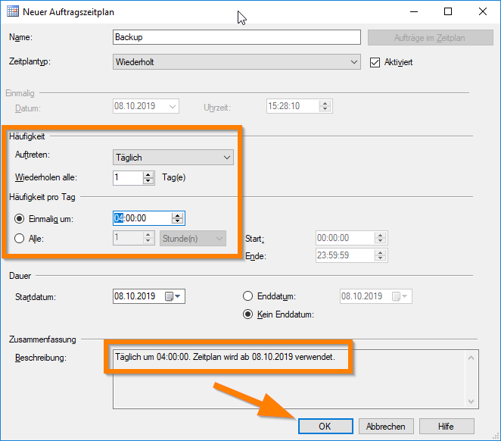
Task: Decrease the Einmalig um time value
Action: tap(178, 221)
